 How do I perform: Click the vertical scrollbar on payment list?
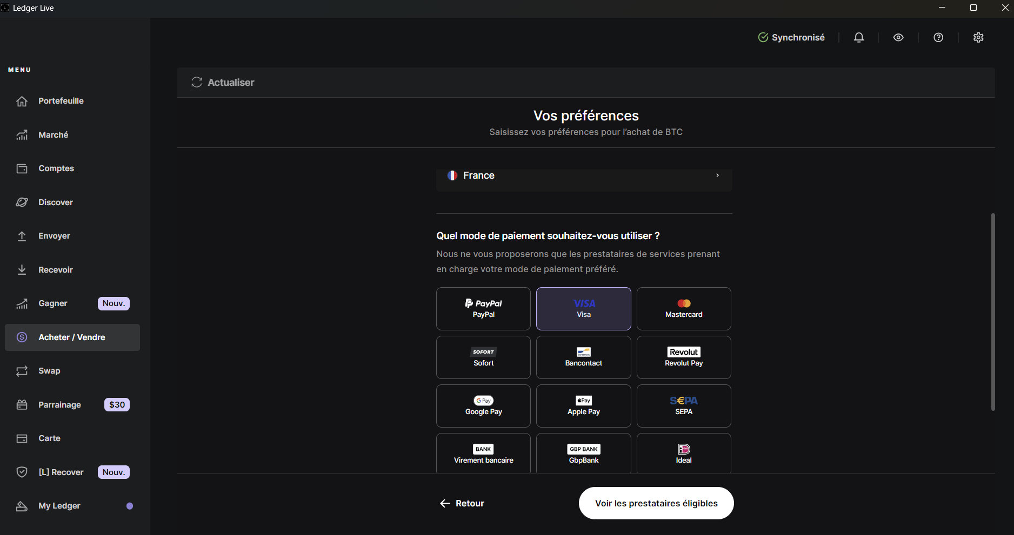pos(993,311)
